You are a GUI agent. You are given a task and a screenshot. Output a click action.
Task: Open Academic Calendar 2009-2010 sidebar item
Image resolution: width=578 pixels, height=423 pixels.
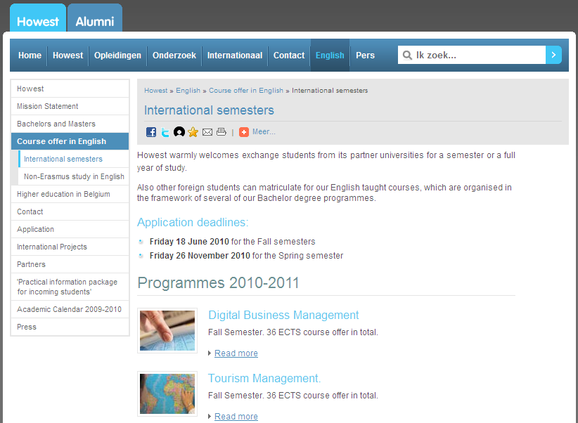click(x=70, y=309)
